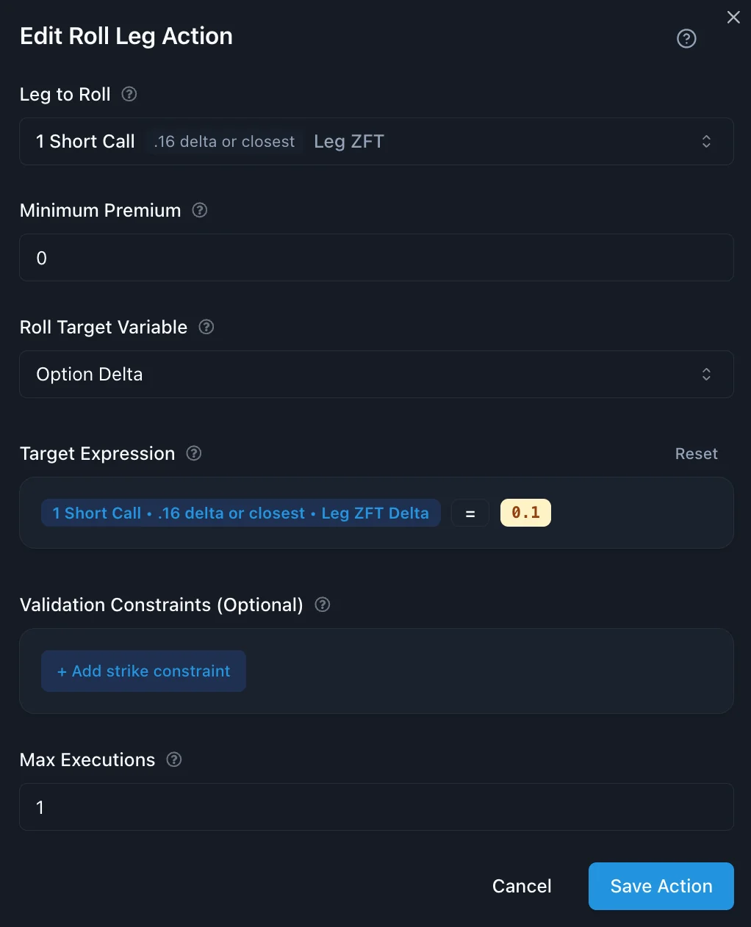This screenshot has height=927, width=751.
Task: Close the Edit Roll Leg Action dialog
Action: click(x=733, y=18)
